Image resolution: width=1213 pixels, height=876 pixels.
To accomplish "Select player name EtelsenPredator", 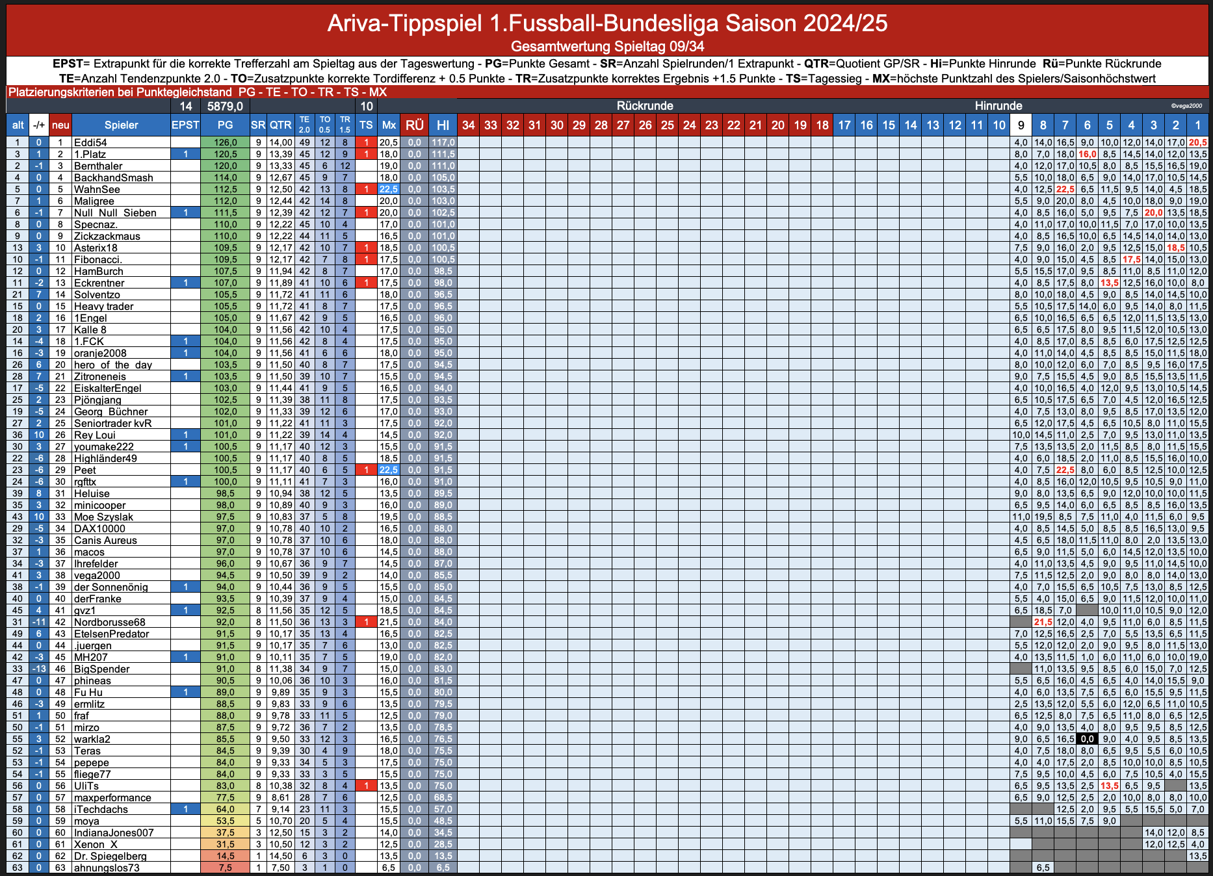I will (x=111, y=634).
